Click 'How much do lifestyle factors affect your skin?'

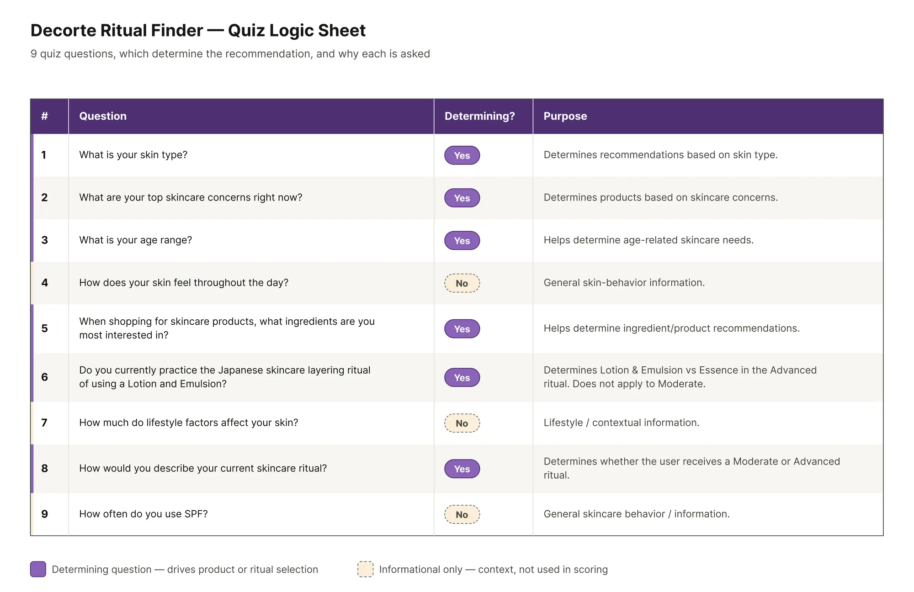coord(189,423)
